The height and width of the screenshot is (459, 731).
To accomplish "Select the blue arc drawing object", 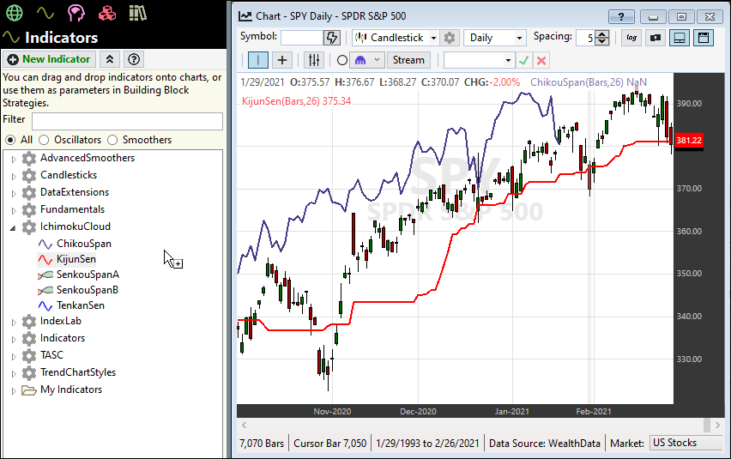I will [360, 60].
